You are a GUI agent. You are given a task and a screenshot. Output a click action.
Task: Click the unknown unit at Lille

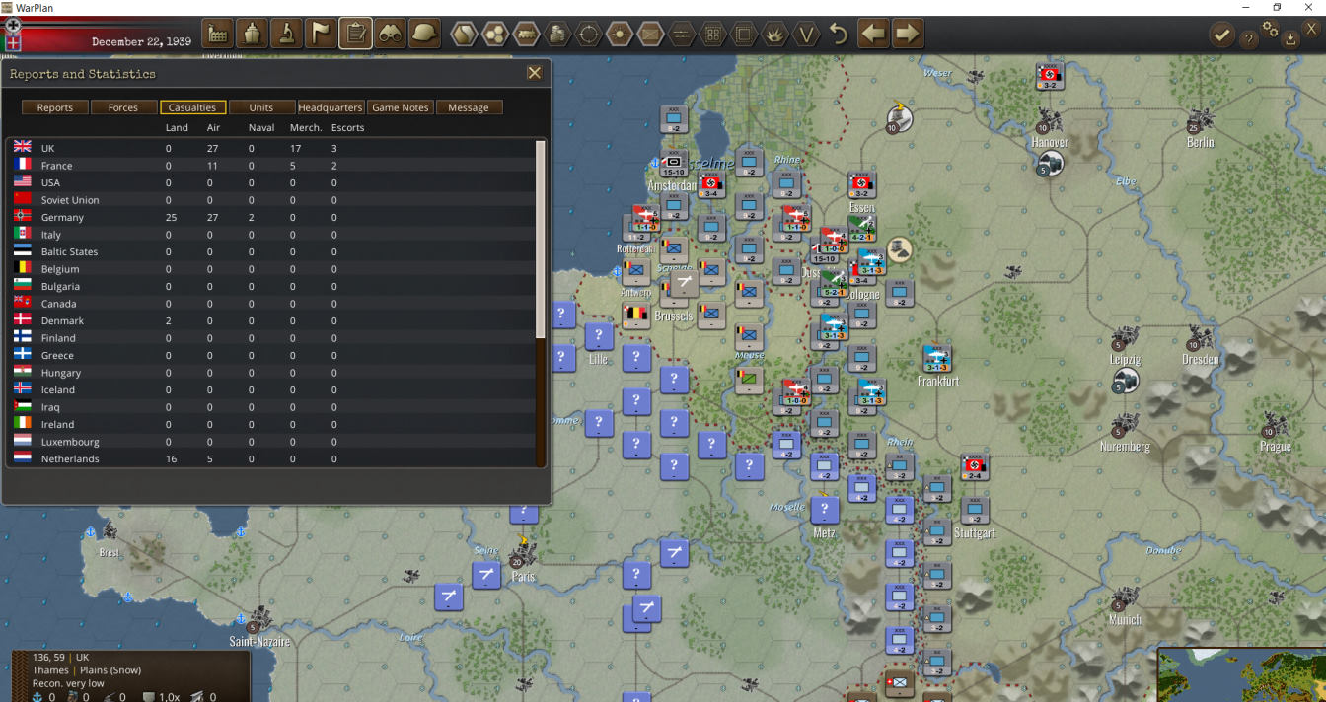[x=598, y=336]
